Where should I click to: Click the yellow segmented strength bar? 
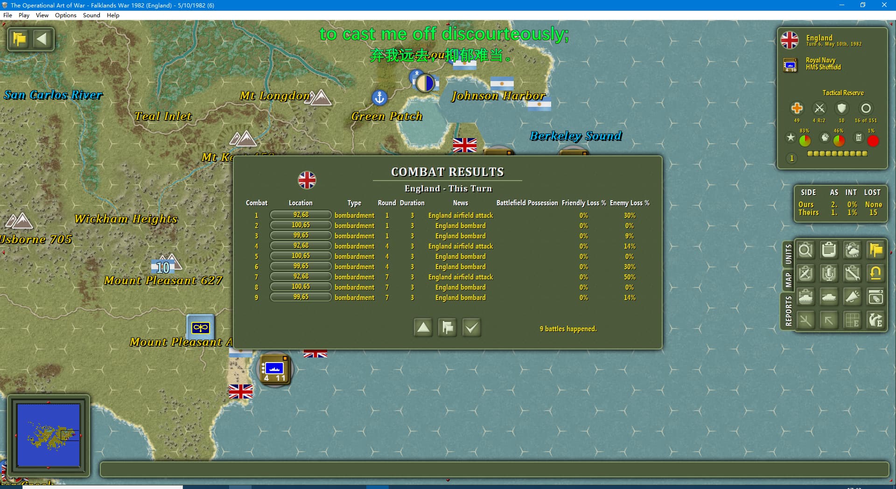837,154
